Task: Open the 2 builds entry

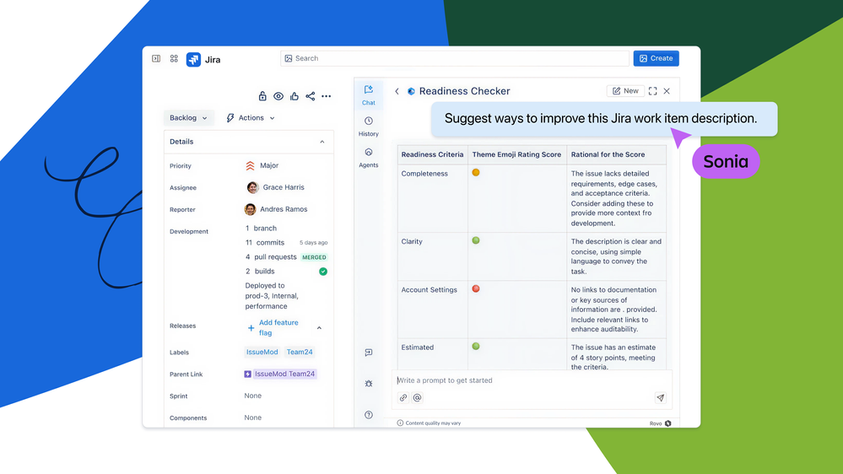Action: click(260, 272)
